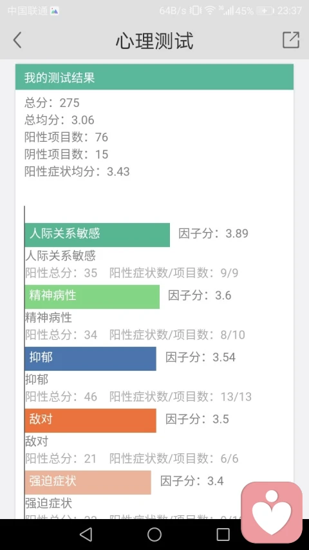
Task: Tap 敌对 因子分:3.5 label
Action: point(197,419)
